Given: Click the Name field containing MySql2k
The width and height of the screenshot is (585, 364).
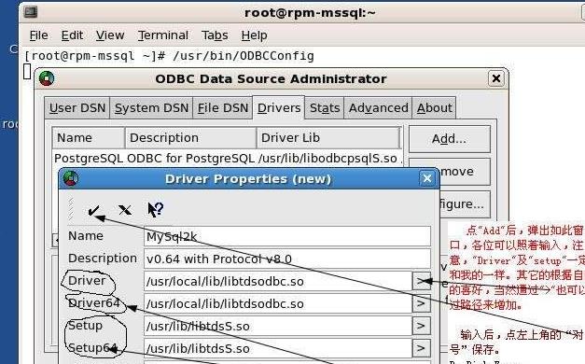Looking at the screenshot, I should pos(287,236).
